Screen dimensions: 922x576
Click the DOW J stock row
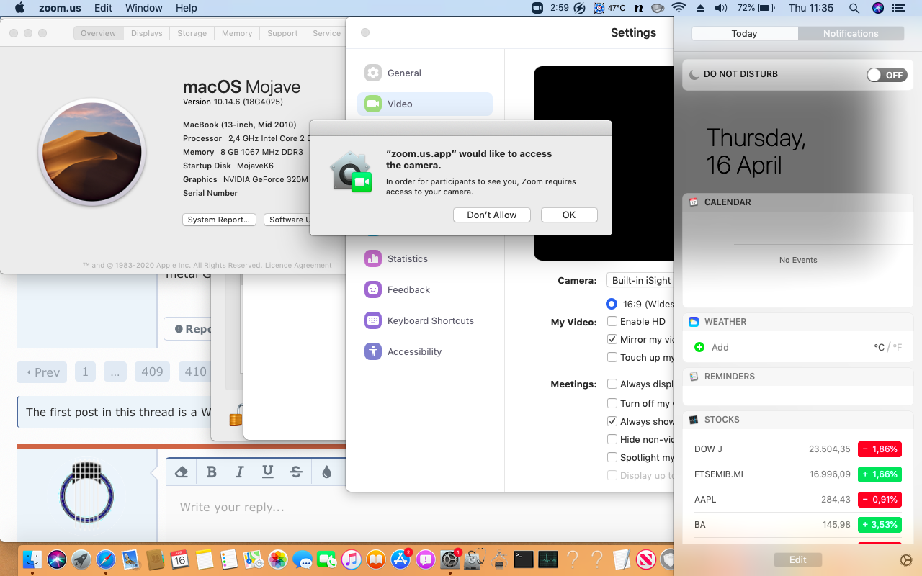pyautogui.click(x=797, y=449)
